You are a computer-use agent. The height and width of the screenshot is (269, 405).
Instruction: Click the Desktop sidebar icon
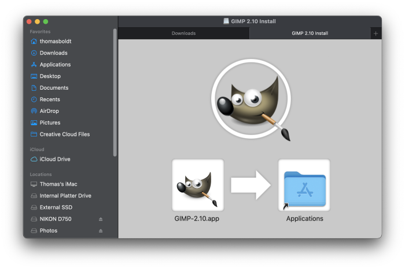(34, 76)
